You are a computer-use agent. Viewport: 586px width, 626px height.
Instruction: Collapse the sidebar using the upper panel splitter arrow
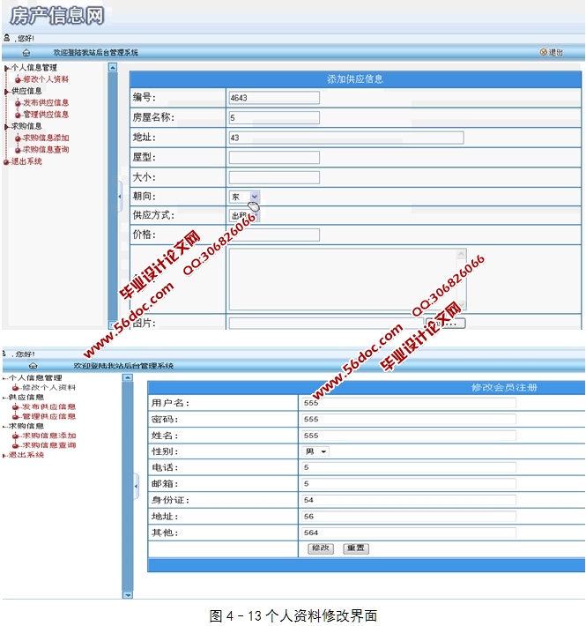click(120, 197)
